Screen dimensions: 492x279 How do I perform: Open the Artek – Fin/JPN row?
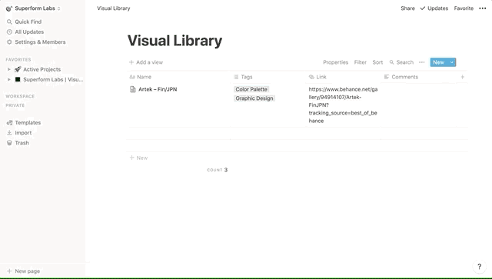(x=158, y=89)
